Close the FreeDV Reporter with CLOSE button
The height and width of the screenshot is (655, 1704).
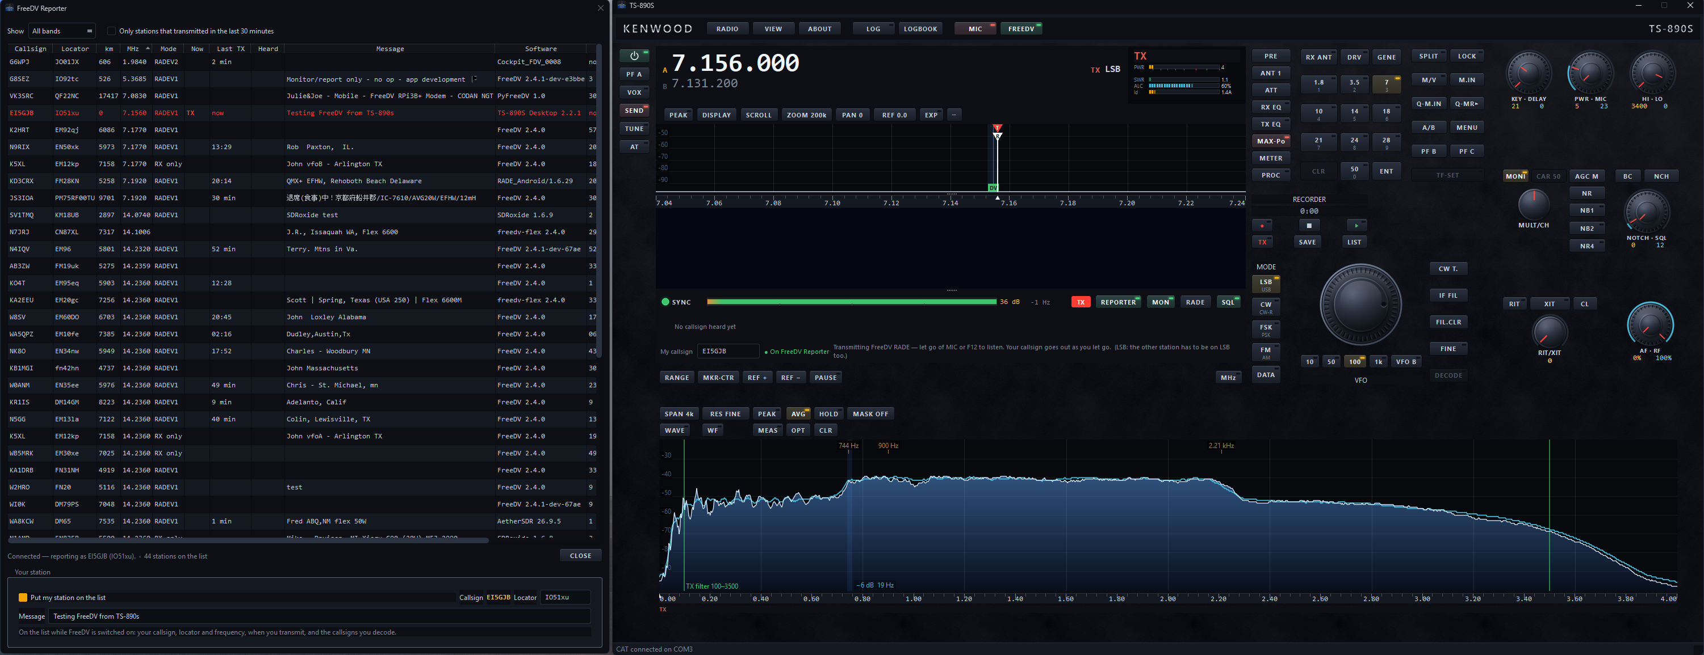tap(580, 556)
